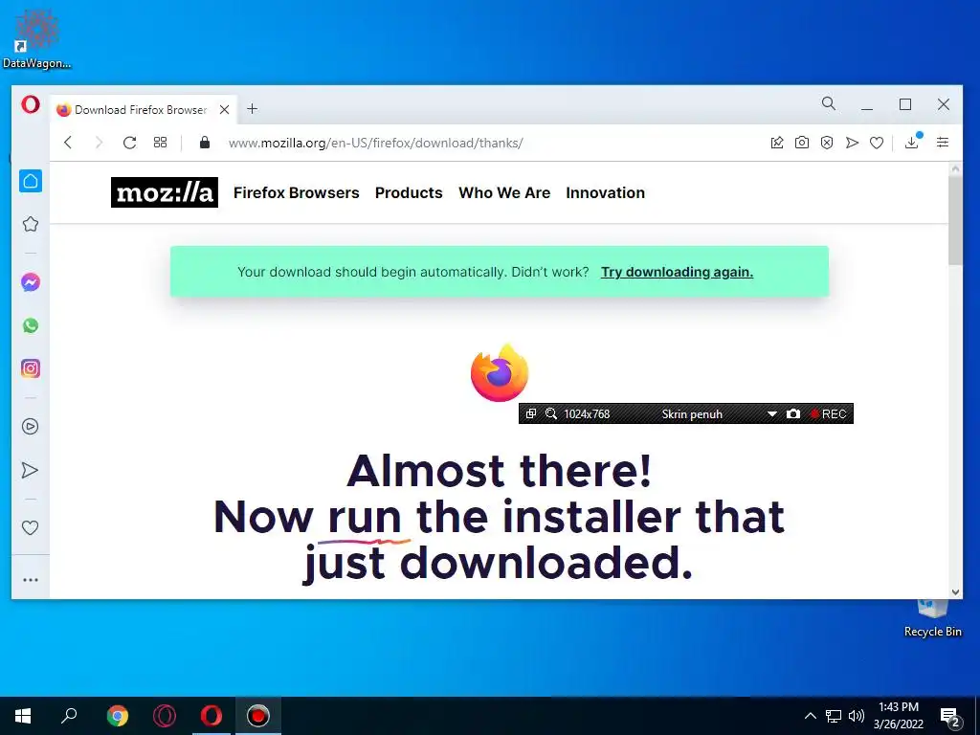Go back to previous page
The height and width of the screenshot is (735, 980).
point(68,143)
